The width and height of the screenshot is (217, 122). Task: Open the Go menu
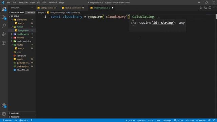[38, 2]
